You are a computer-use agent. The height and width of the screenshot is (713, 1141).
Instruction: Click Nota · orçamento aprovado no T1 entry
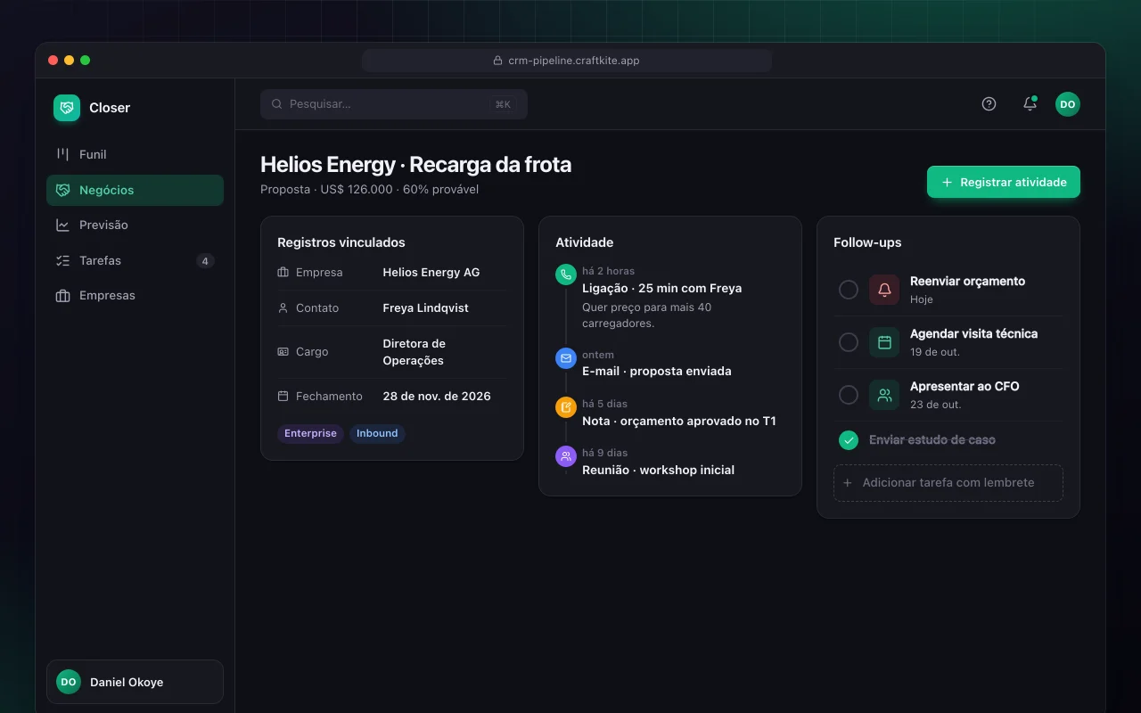coord(679,421)
